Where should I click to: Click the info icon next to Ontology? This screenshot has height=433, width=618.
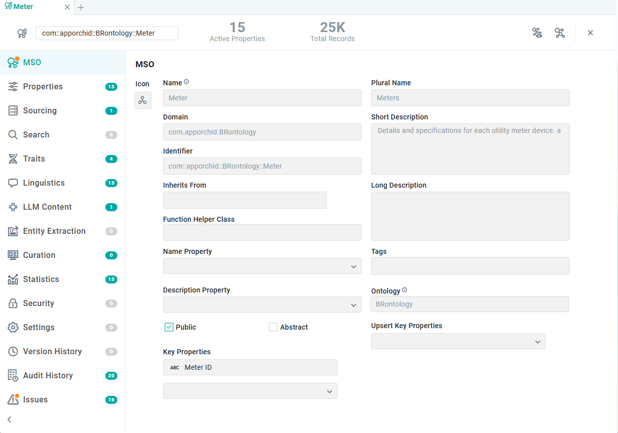pyautogui.click(x=405, y=290)
